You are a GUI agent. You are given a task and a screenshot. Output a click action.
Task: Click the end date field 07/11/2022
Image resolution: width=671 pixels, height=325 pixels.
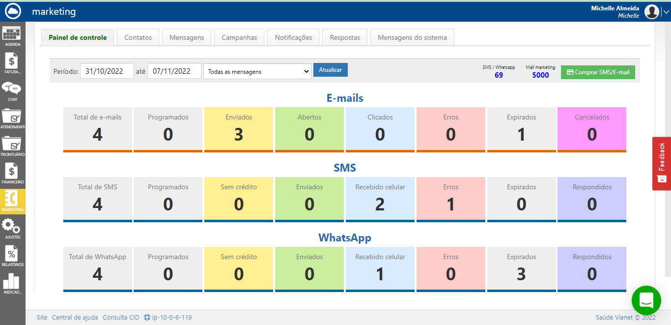[174, 71]
